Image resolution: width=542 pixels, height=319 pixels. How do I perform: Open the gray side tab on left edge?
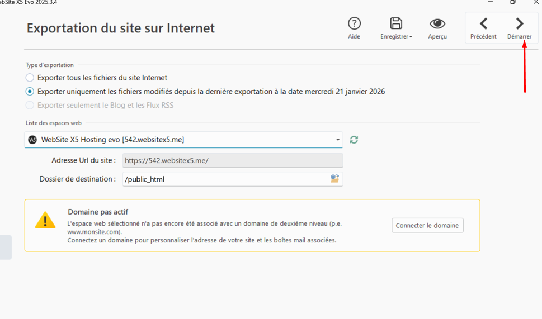[5, 247]
